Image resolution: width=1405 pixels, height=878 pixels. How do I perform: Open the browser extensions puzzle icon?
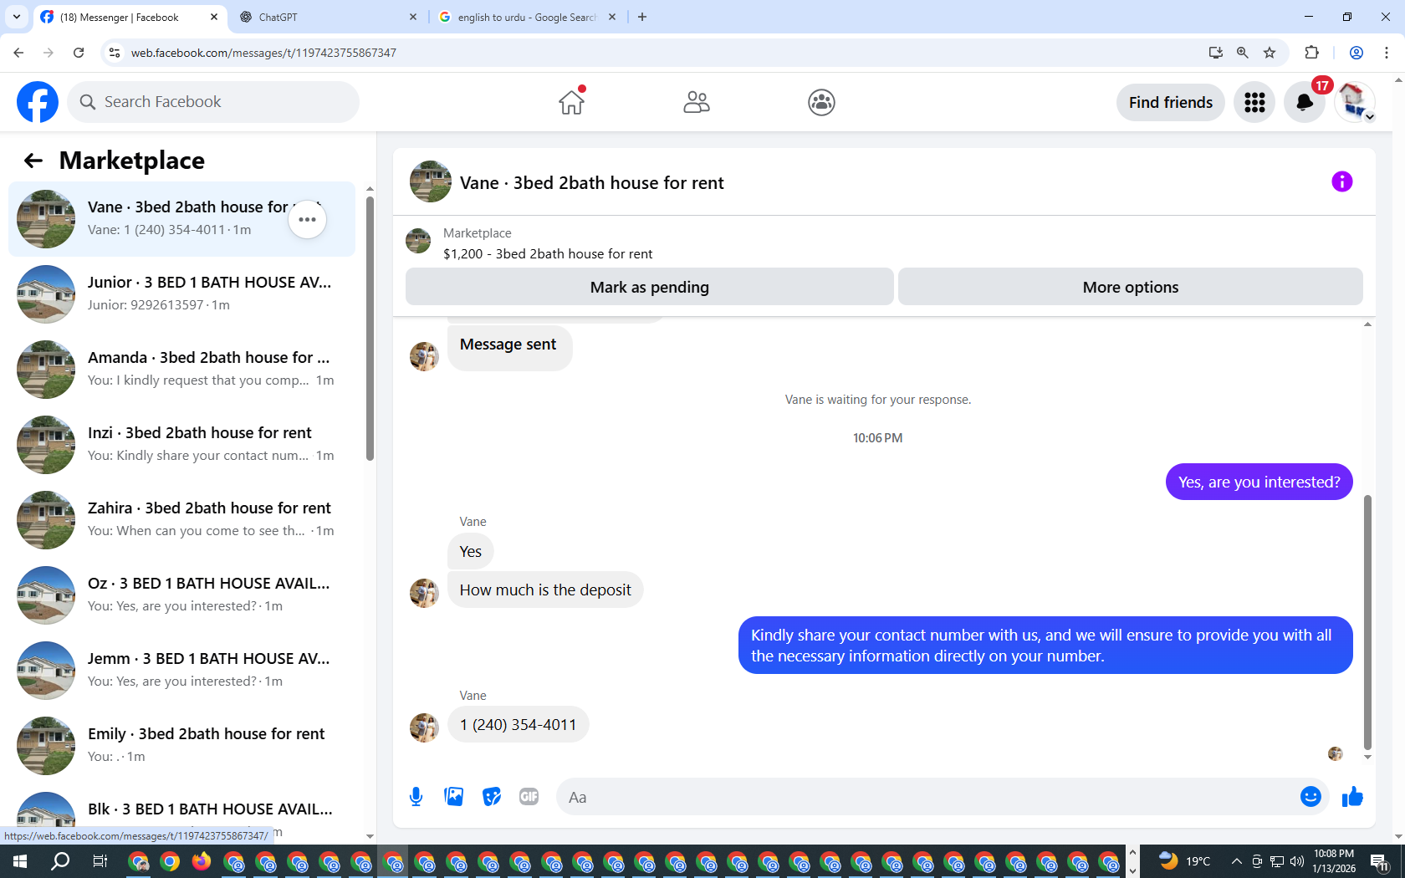tap(1312, 53)
